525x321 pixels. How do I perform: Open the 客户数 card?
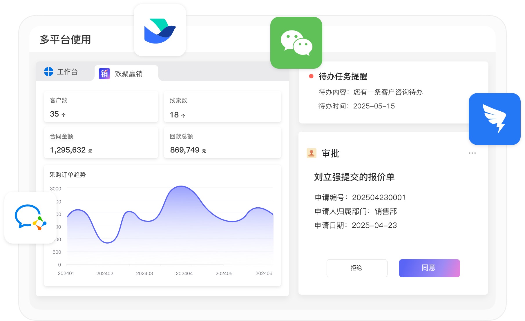pos(101,107)
